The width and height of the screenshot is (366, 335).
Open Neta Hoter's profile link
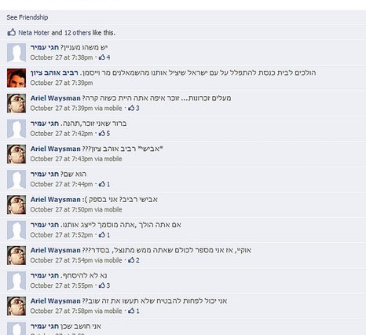34,33
